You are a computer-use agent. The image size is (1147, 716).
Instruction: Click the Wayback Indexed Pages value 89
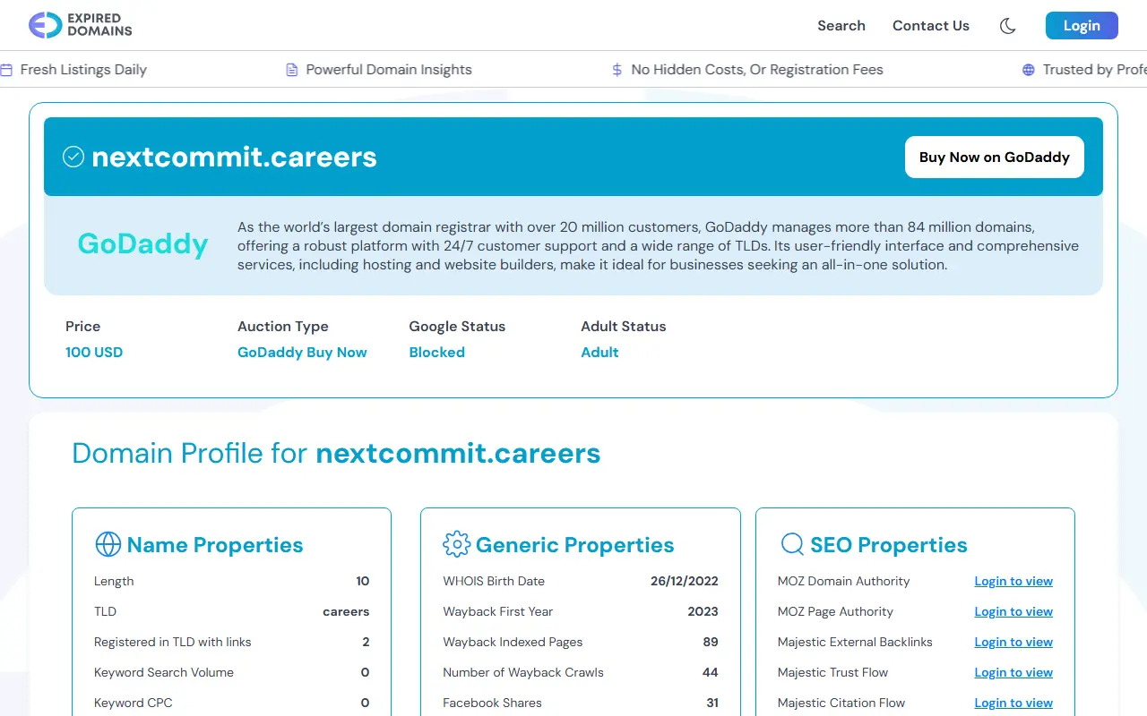[x=711, y=642]
